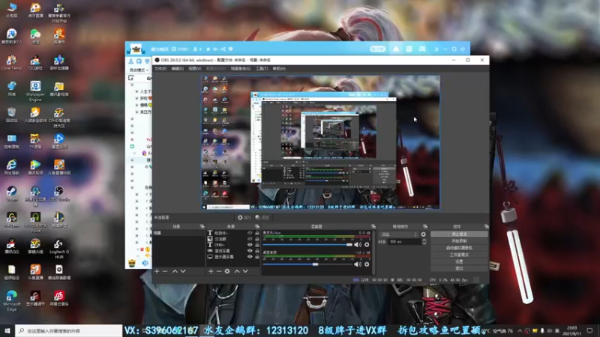Open the 自由模式 dropdown in the blue window
This screenshot has width=600, height=337.
coord(139,70)
